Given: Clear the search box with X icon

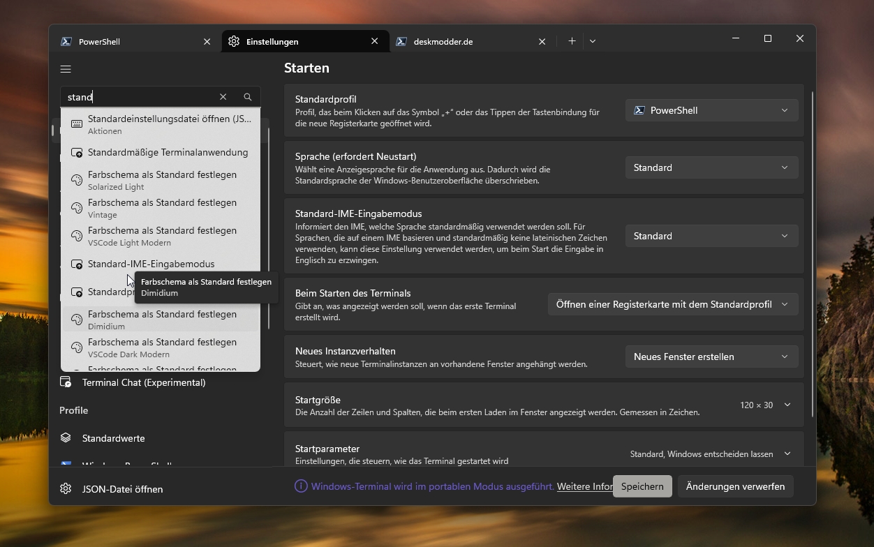Looking at the screenshot, I should point(223,97).
